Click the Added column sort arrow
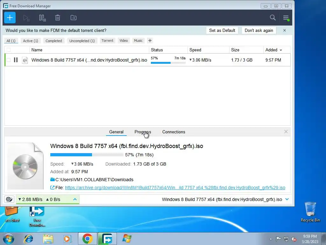 pos(281,50)
